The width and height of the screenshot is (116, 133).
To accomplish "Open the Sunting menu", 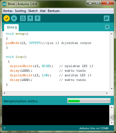I will [20, 11].
